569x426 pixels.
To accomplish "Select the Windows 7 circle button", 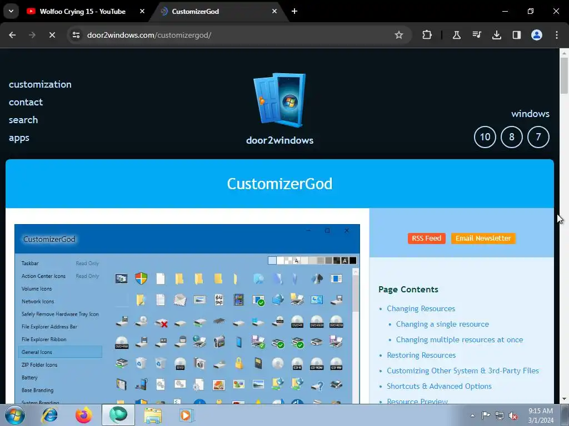I will (x=538, y=137).
